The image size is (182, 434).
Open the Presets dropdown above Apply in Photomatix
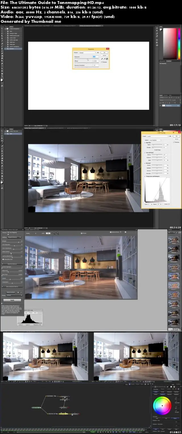(x=14, y=295)
